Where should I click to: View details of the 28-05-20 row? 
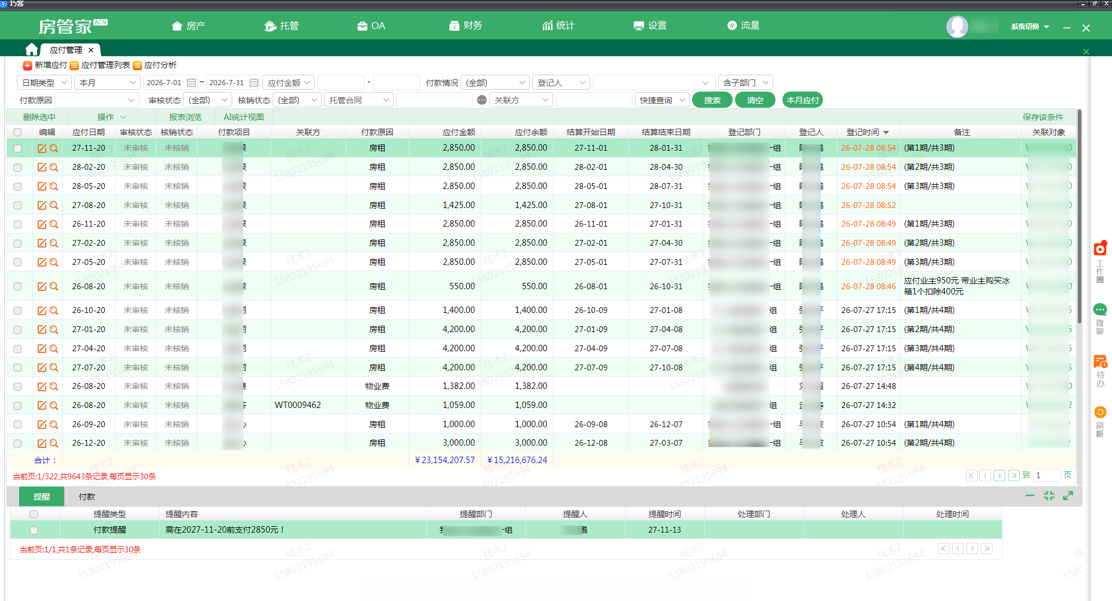tap(54, 187)
